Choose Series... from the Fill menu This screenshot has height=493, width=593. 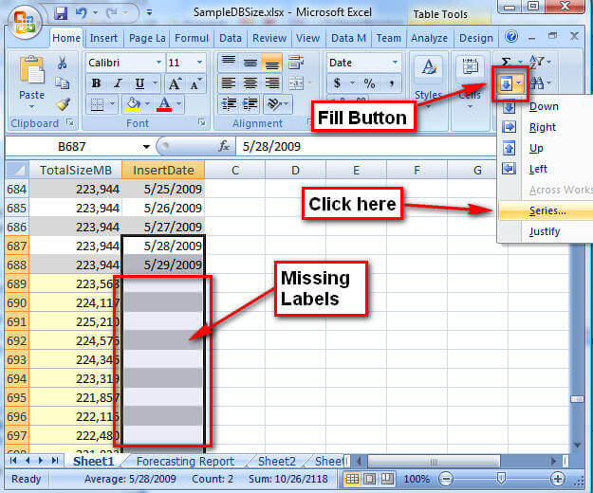coord(546,210)
